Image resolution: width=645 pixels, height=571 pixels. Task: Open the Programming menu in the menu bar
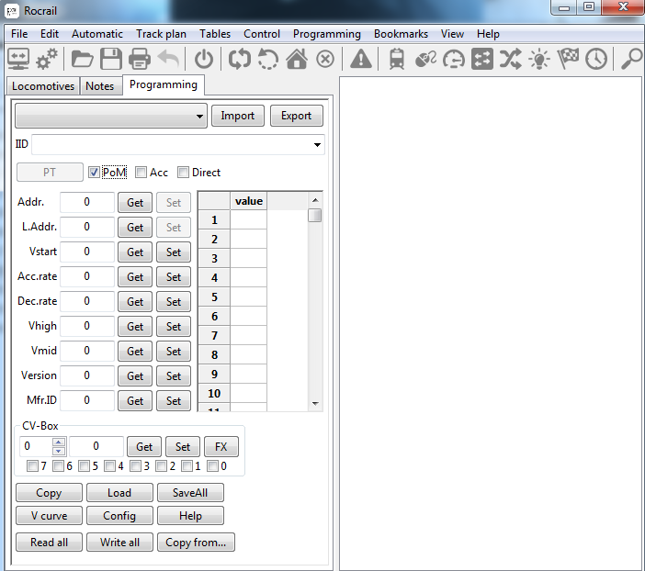coord(326,34)
